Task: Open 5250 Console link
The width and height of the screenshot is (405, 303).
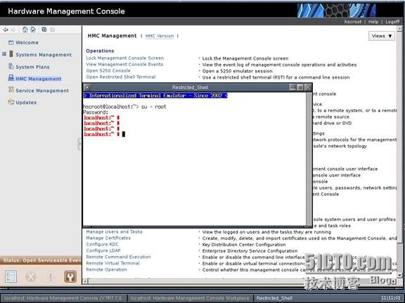Action: point(108,71)
